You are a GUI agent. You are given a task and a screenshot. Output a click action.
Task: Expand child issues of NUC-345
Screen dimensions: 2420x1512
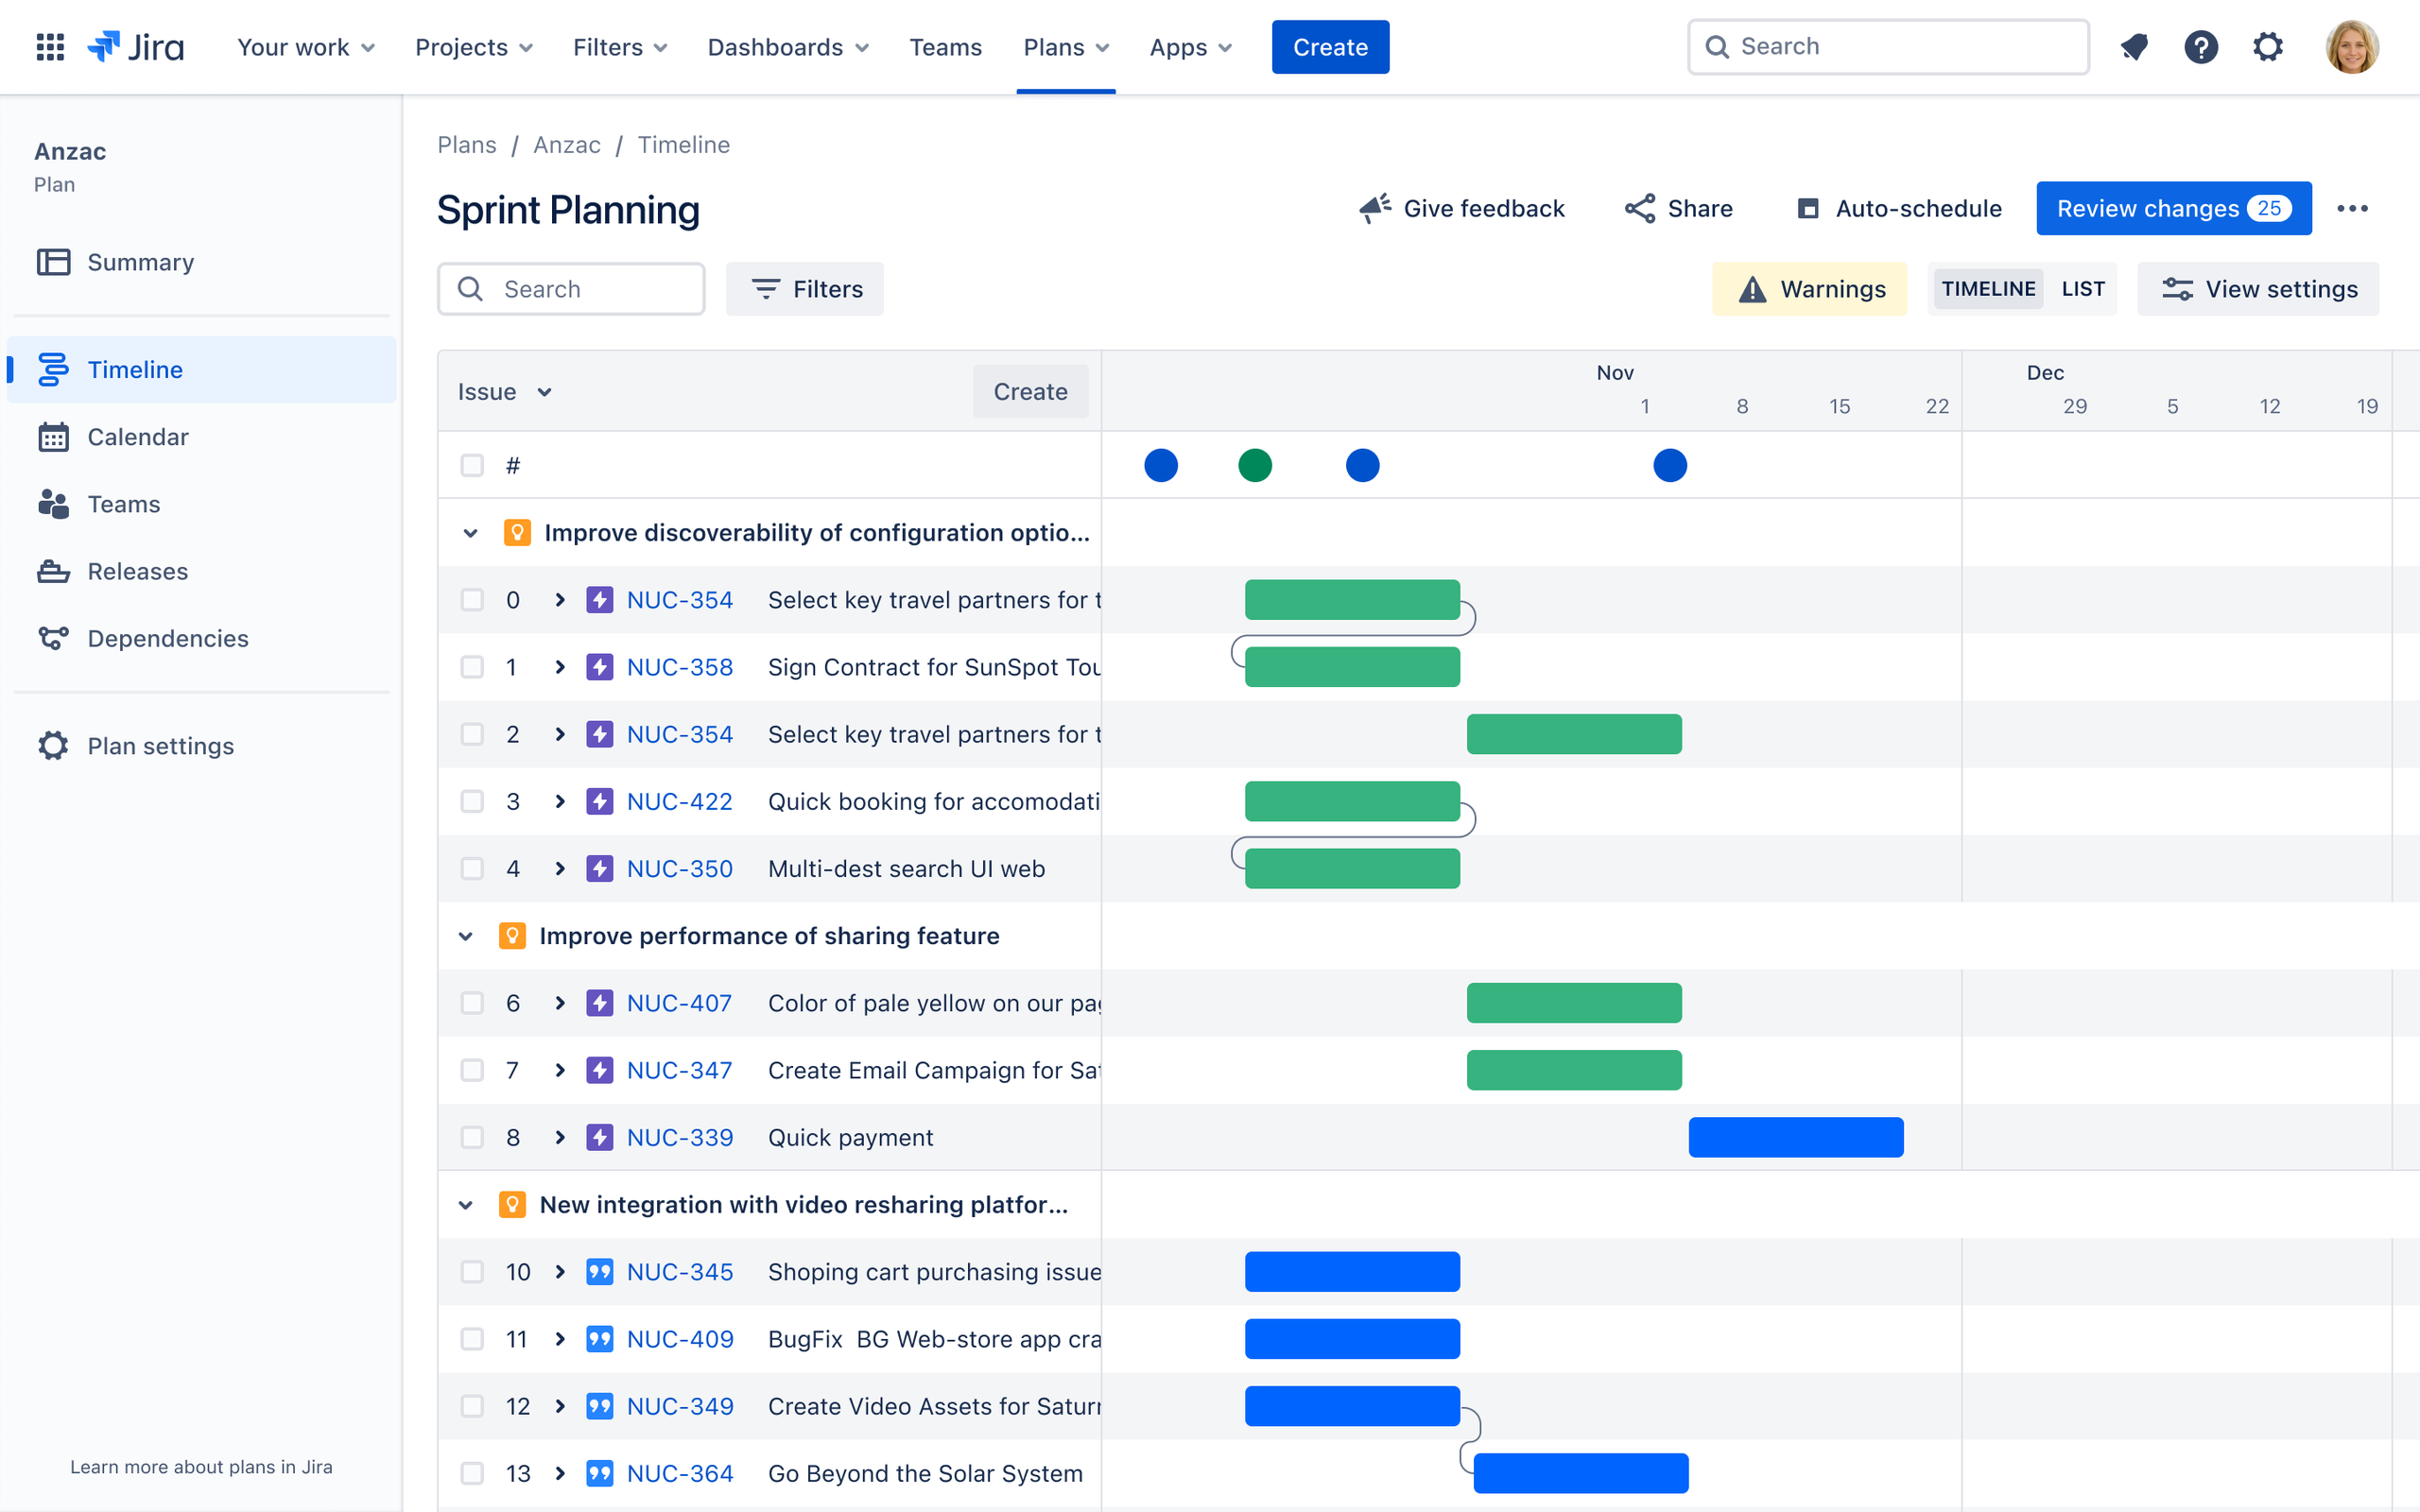pos(559,1271)
